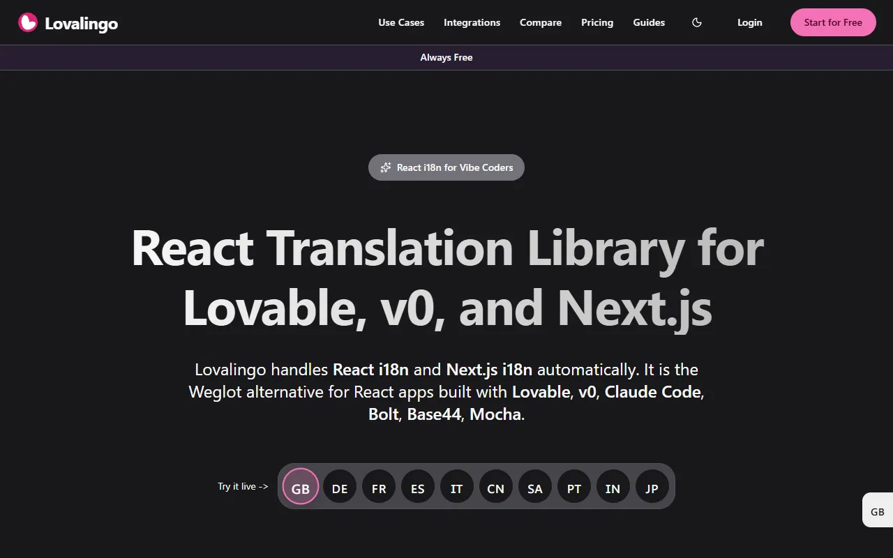The width and height of the screenshot is (893, 558).
Task: Open the Integrations menu
Action: [472, 22]
